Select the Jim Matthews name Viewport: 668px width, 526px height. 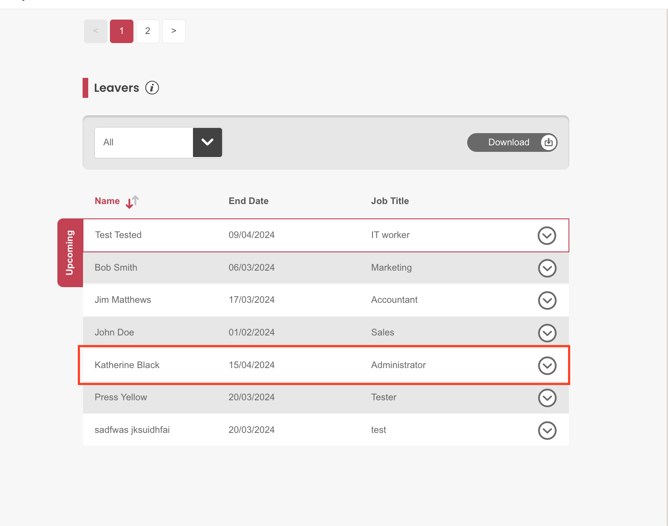(123, 300)
